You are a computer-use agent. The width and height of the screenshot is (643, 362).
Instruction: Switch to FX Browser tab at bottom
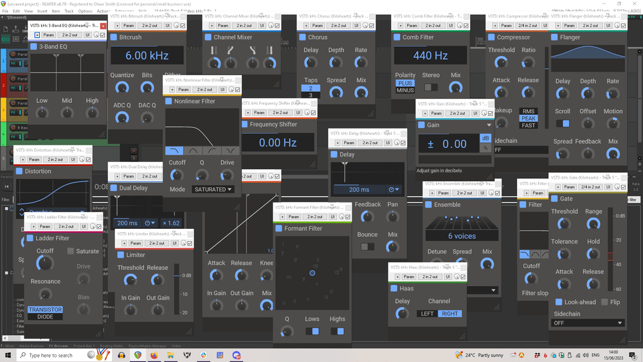click(59, 346)
